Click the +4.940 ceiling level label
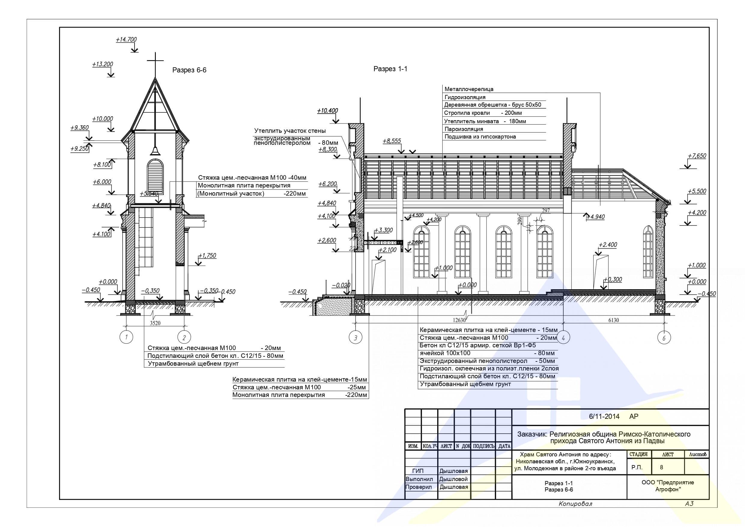 (x=595, y=217)
